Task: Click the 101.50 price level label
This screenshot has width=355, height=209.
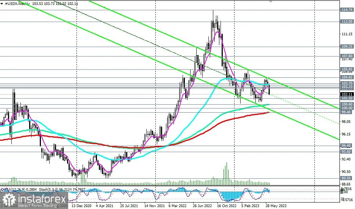Action: tap(347, 98)
